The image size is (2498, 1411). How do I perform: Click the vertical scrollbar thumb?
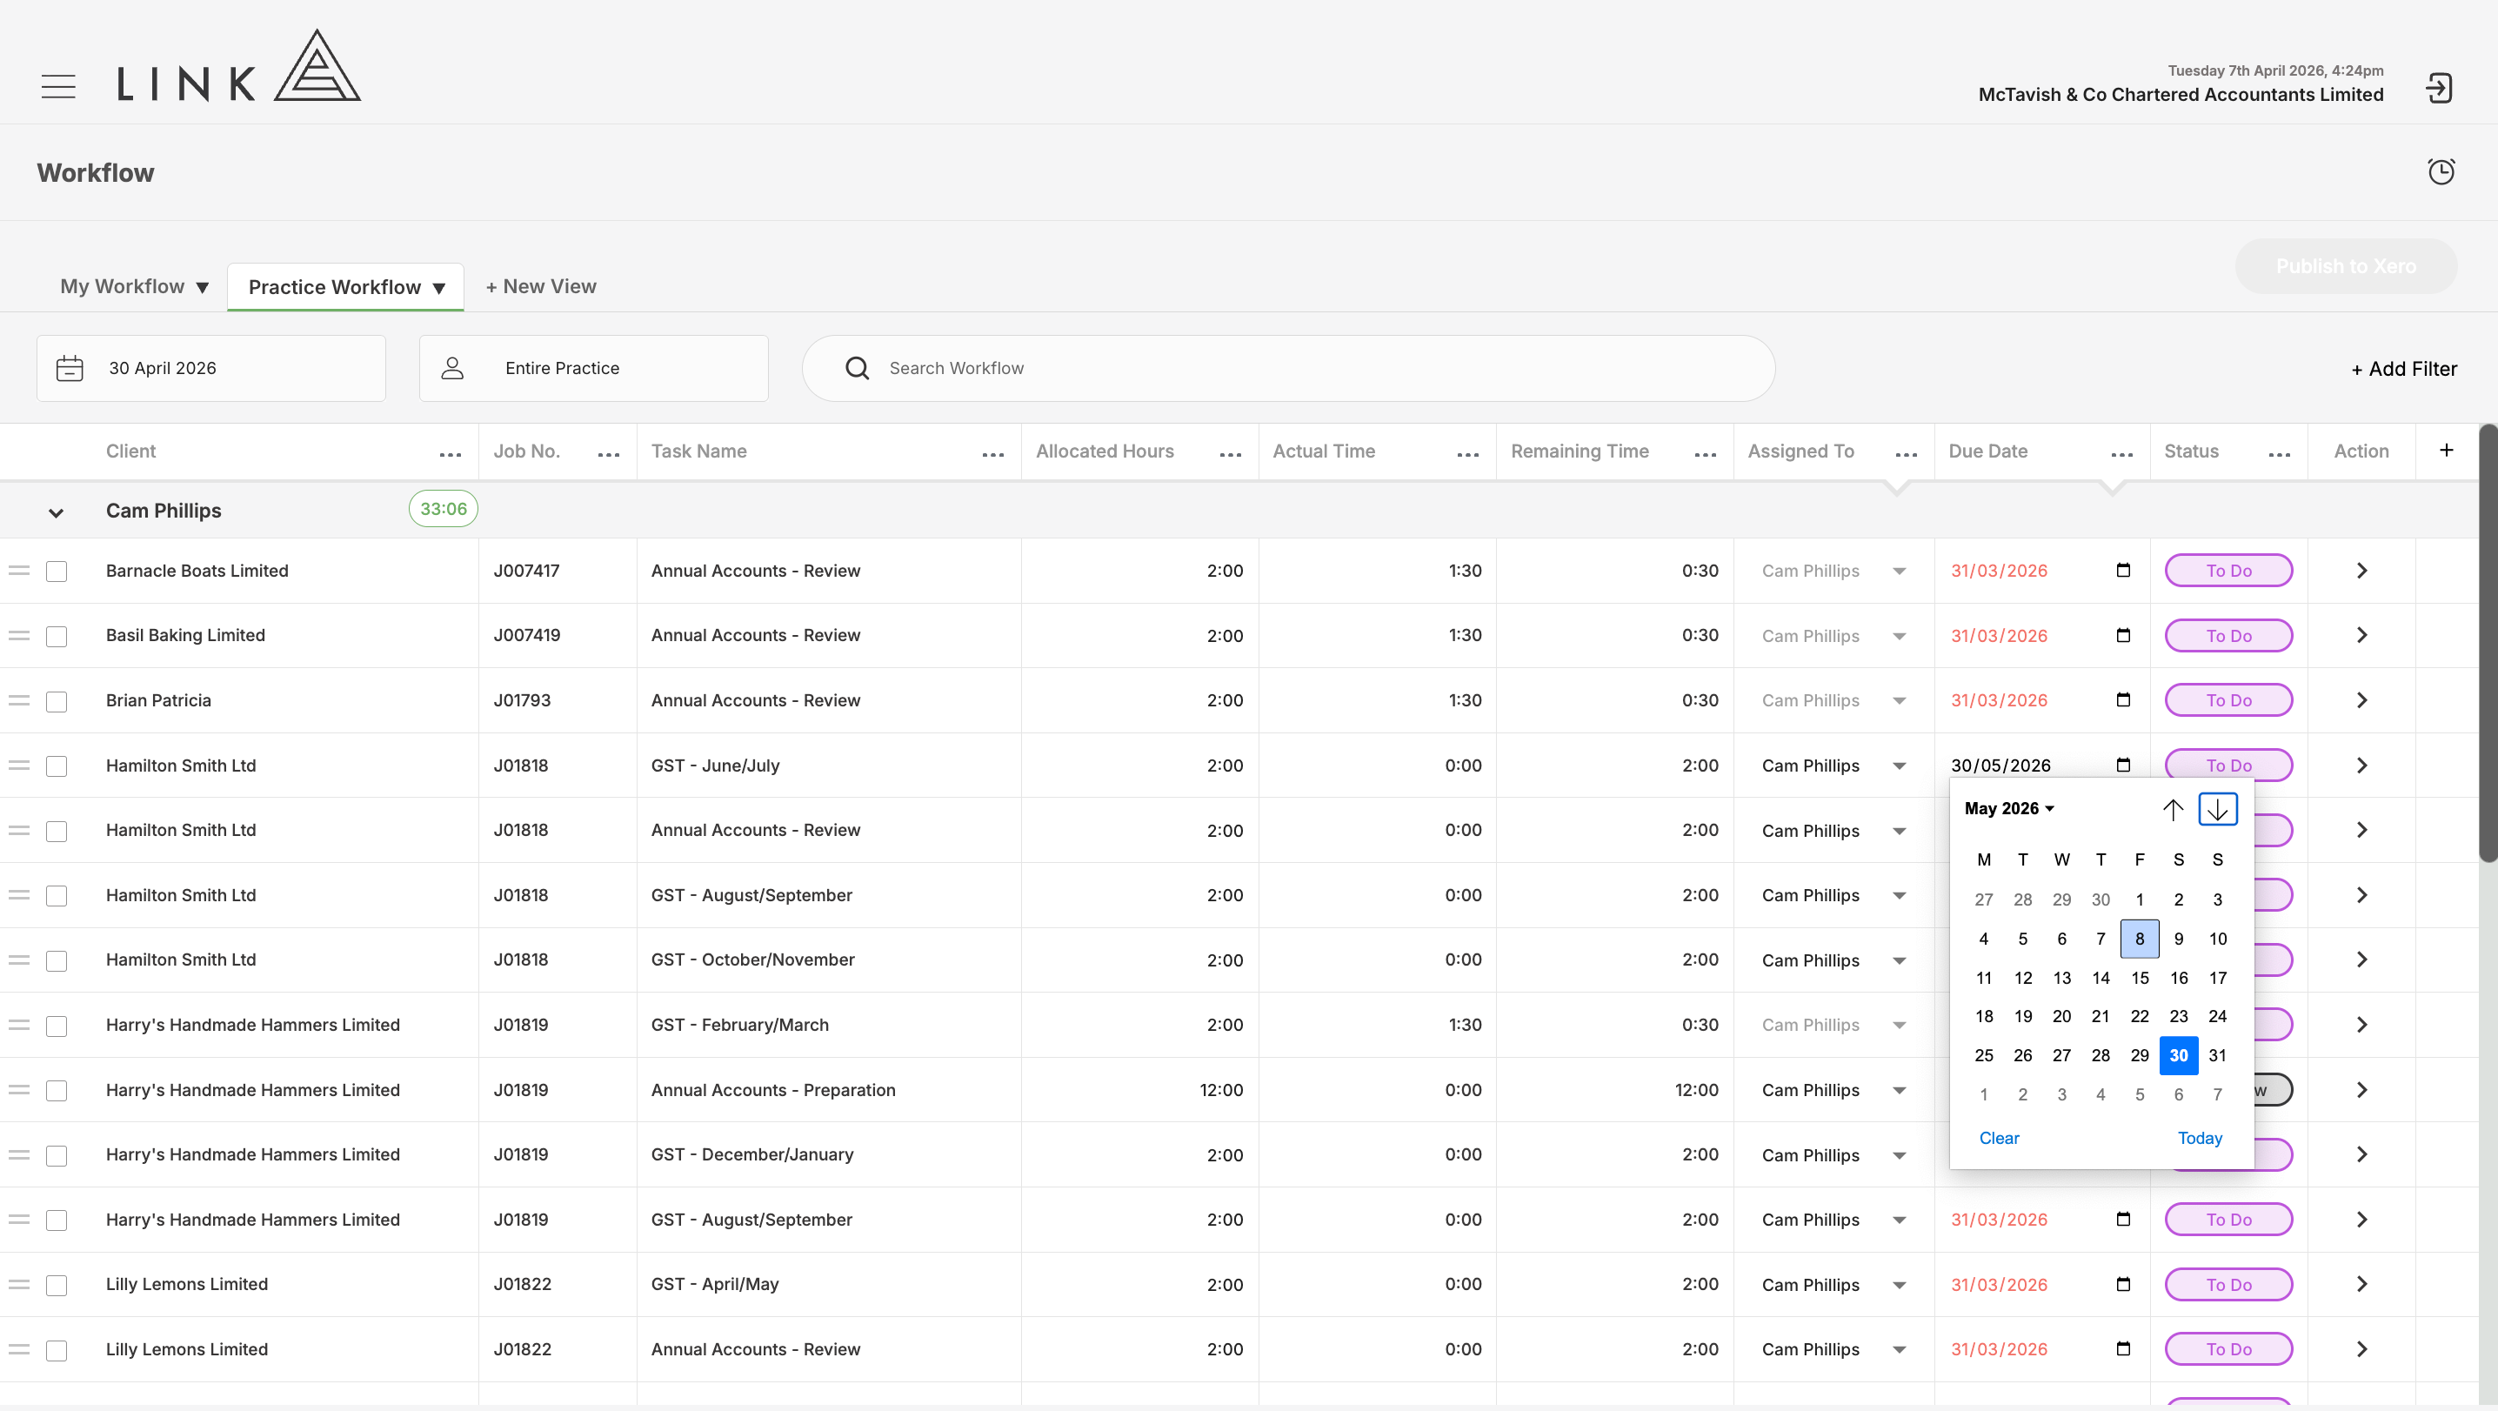2488,643
